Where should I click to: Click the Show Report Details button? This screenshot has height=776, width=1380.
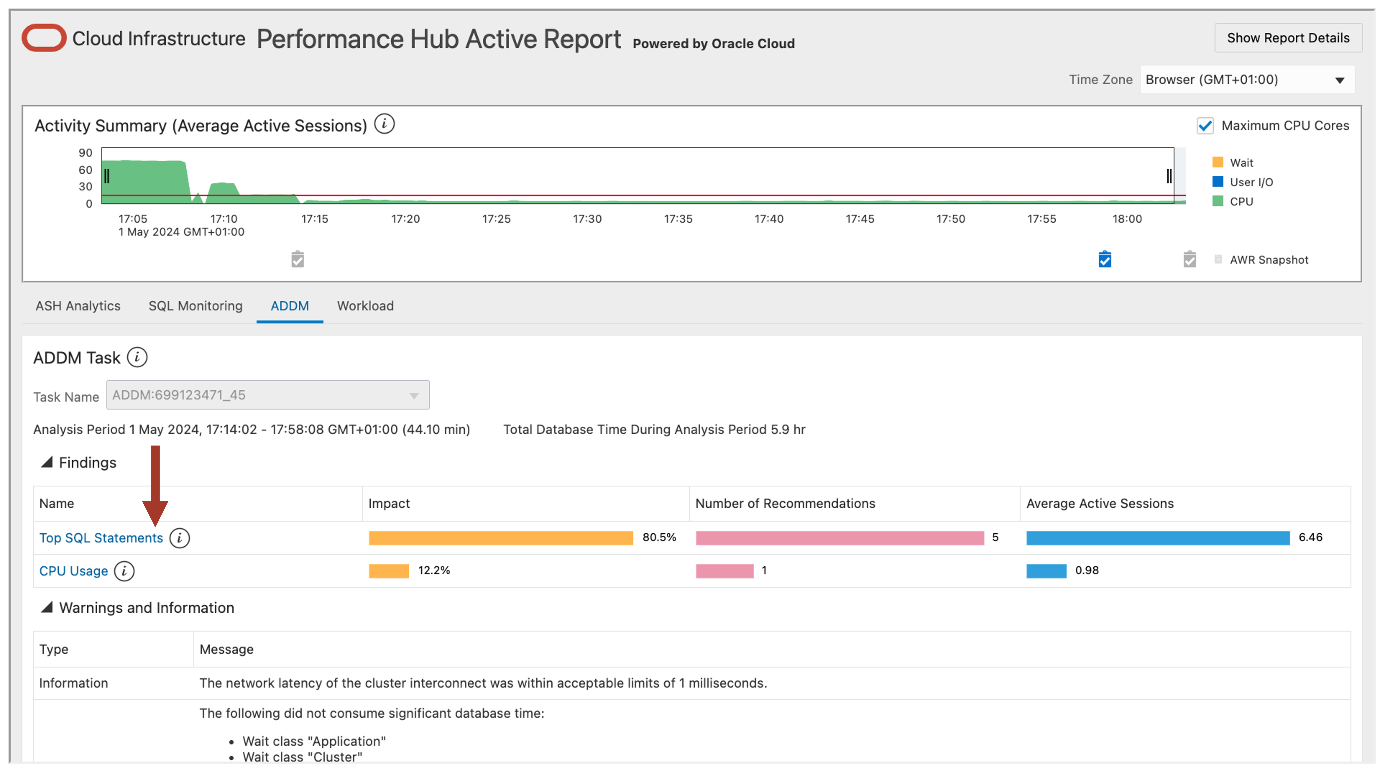tap(1288, 38)
